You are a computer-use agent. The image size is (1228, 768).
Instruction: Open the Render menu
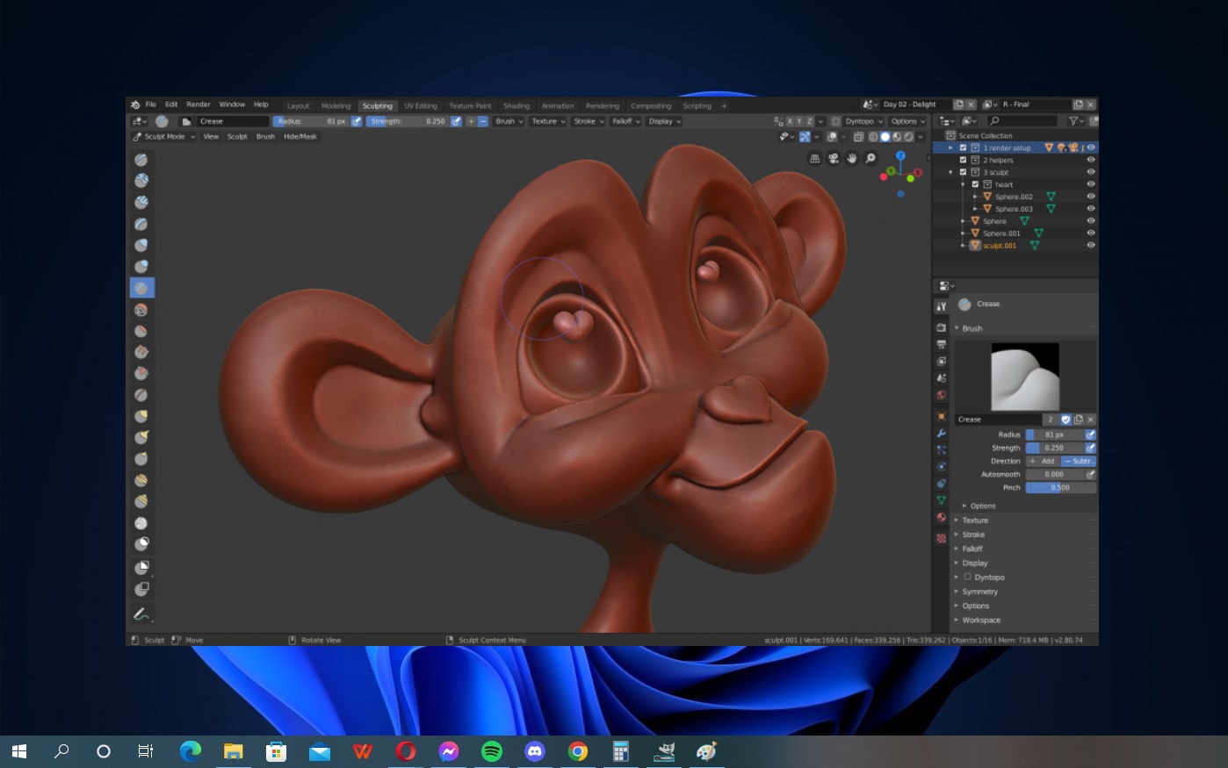click(199, 104)
